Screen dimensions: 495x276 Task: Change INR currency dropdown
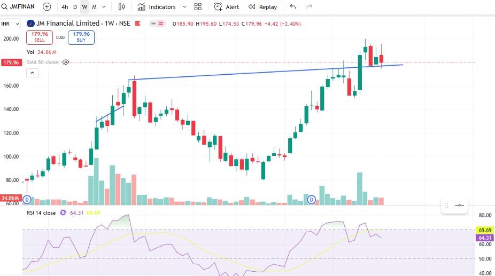[x=10, y=24]
